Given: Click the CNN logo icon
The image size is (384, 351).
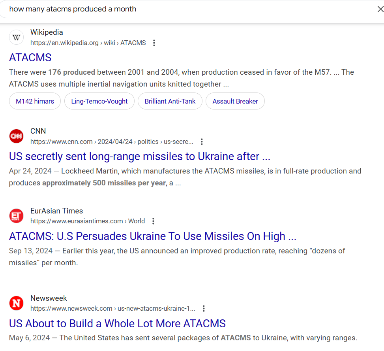Looking at the screenshot, I should click(16, 136).
